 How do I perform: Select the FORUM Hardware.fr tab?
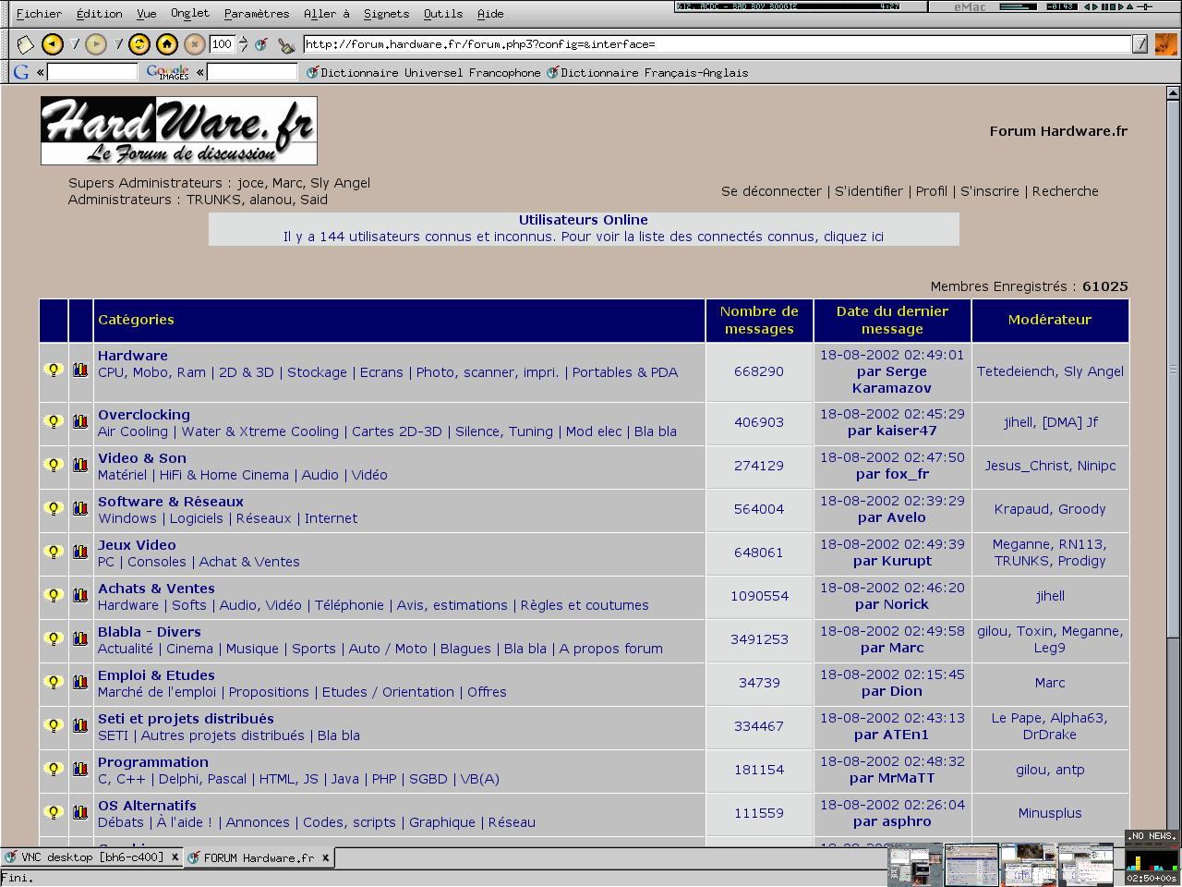click(x=258, y=857)
